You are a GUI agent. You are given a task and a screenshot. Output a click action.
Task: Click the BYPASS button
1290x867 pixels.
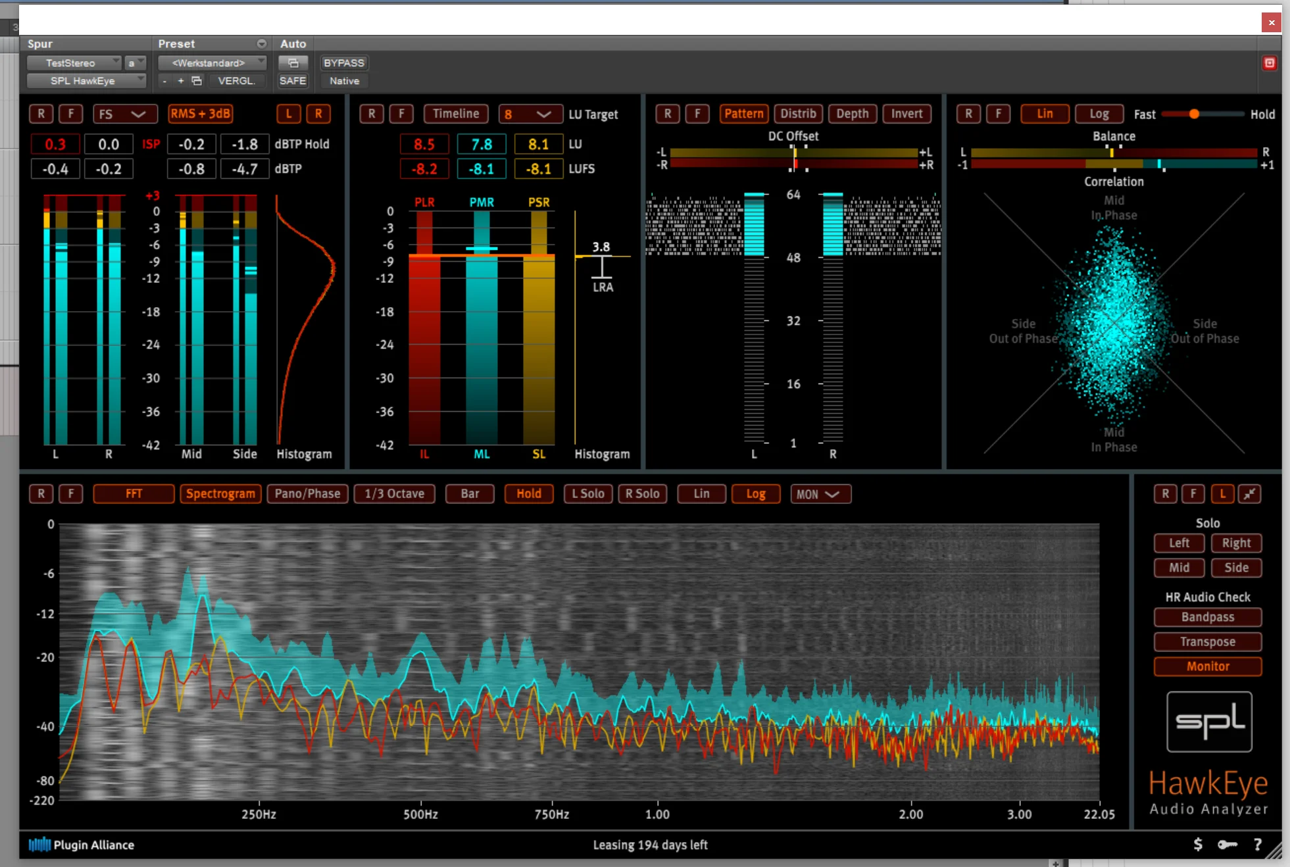344,63
